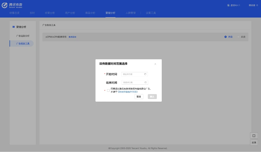Close the 回传数据时间范围选择 dialog with X
This screenshot has height=152, width=261.
coord(155,64)
